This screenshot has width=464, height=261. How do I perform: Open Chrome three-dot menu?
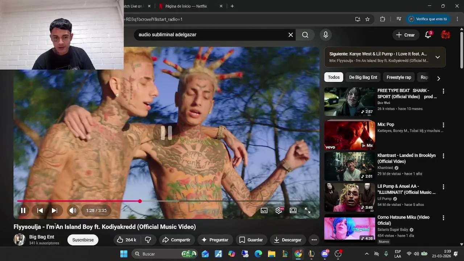tap(457, 19)
